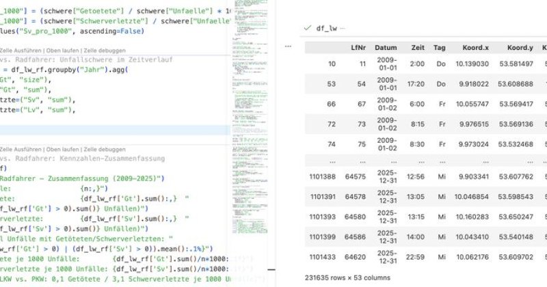Click index cell 1101393
Image resolution: width=547 pixels, height=287 pixels.
(x=322, y=217)
